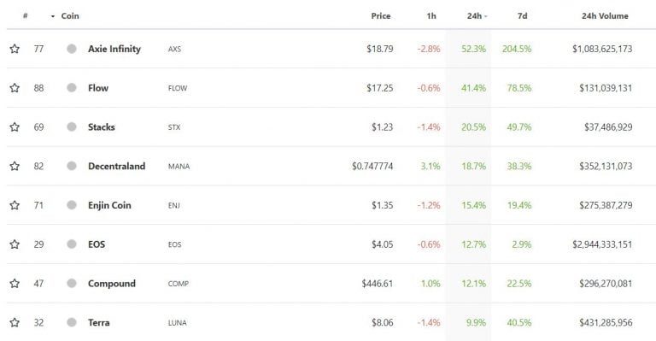Toggle the favorite star for Flow
Image resolution: width=656 pixels, height=341 pixels.
coord(15,88)
